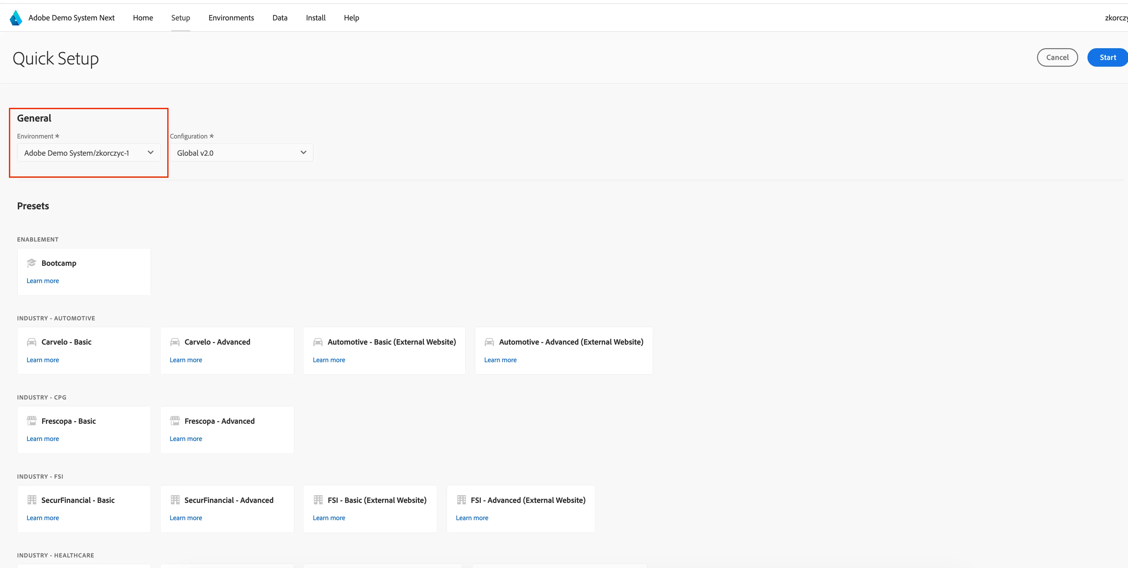This screenshot has height=568, width=1128.
Task: Click the SecurFinancial - Advanced building icon
Action: coord(175,500)
